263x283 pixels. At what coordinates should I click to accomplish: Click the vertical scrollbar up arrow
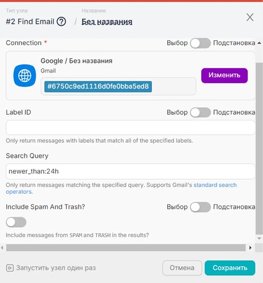tap(259, 43)
